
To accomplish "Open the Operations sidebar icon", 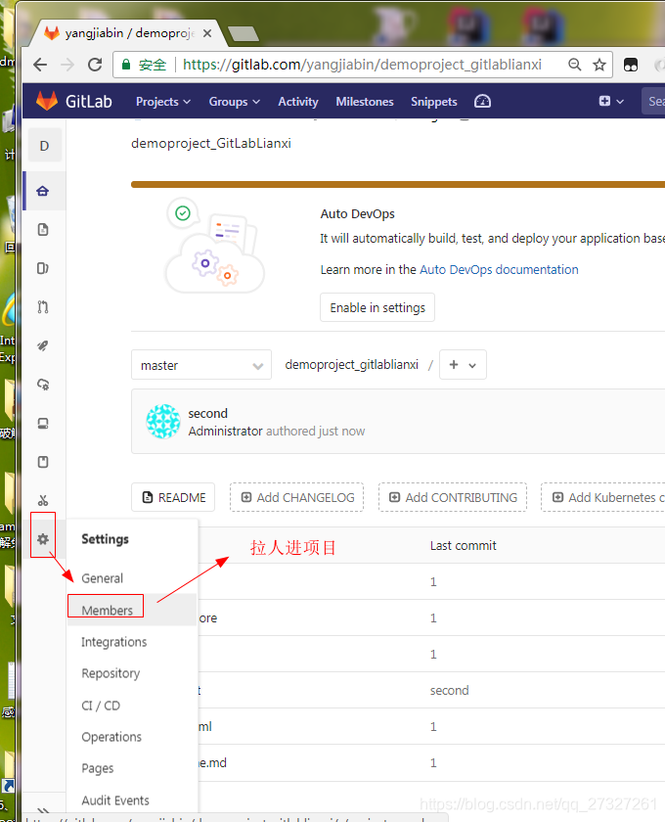I will [x=43, y=385].
